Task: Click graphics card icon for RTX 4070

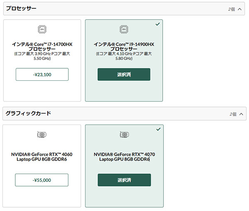Action: (x=124, y=134)
